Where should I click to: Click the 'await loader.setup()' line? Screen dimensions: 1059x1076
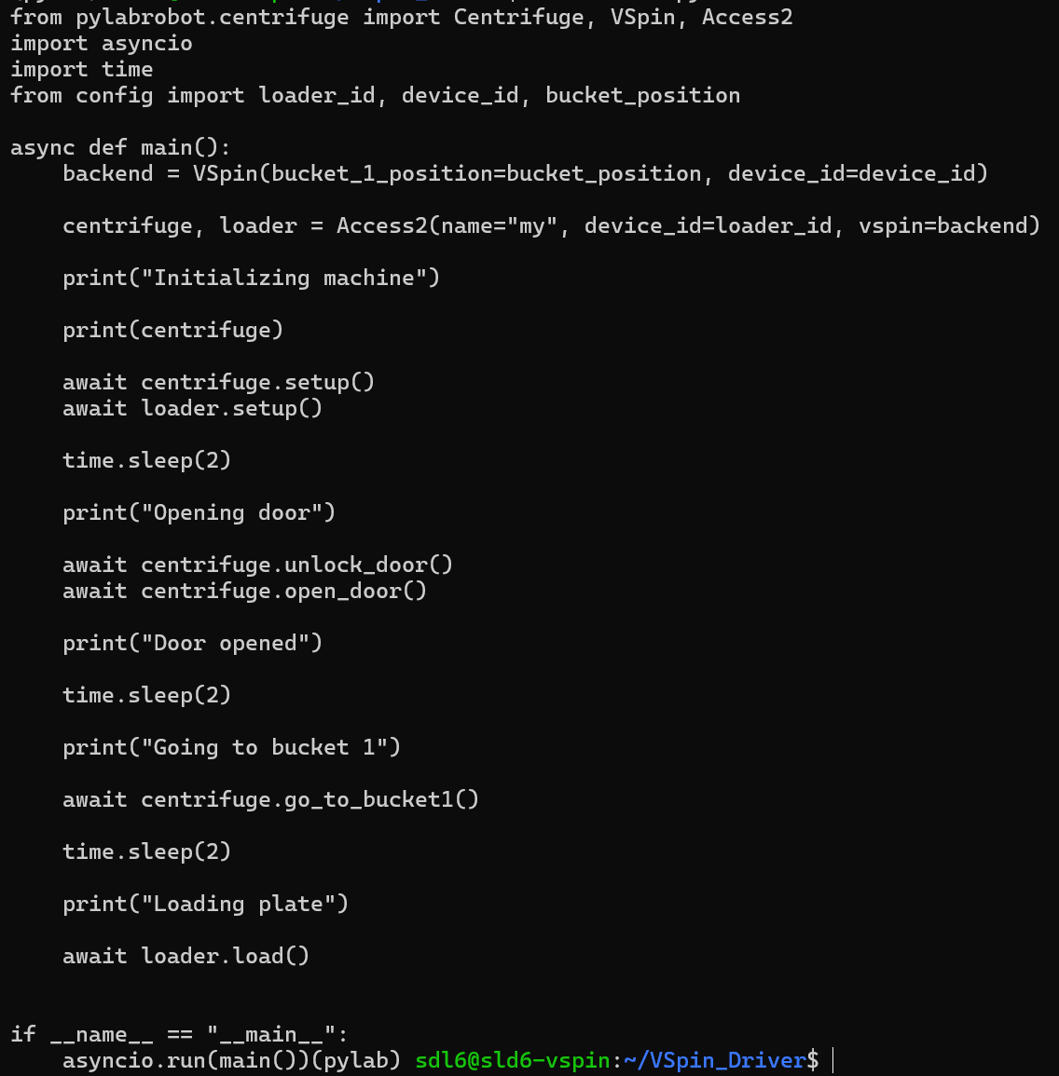pos(192,408)
